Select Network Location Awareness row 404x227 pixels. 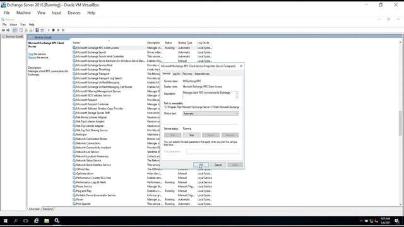click(116, 156)
